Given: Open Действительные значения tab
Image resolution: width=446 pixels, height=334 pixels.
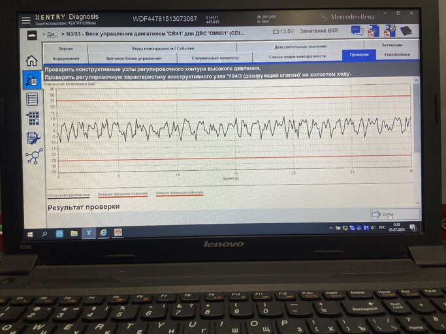Looking at the screenshot, I should [300, 47].
